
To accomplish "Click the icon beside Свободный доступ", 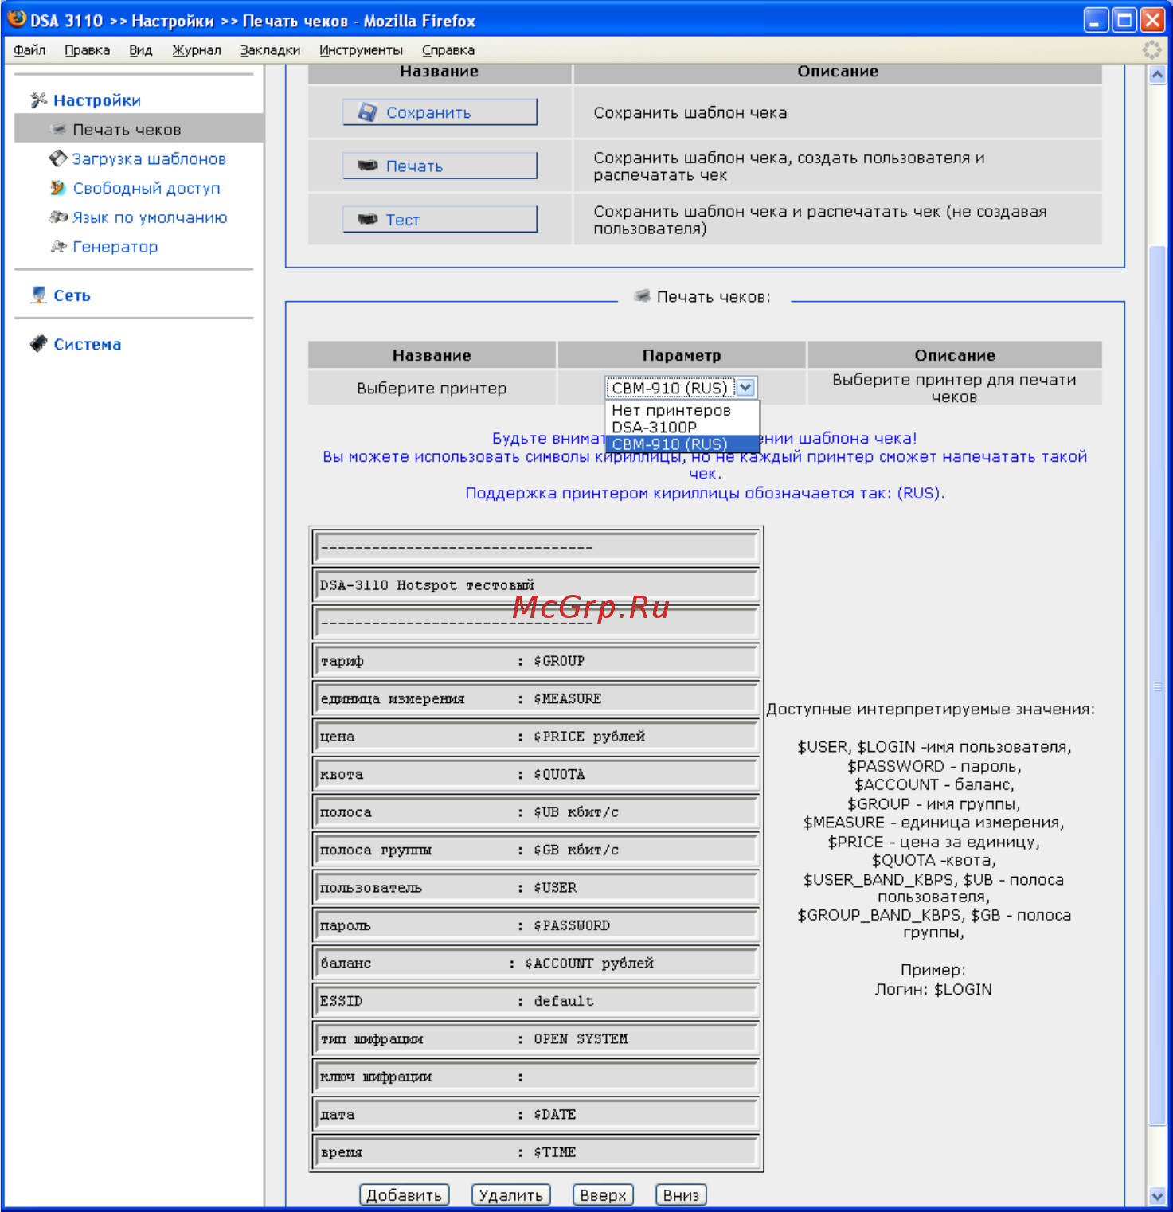I will tap(58, 188).
